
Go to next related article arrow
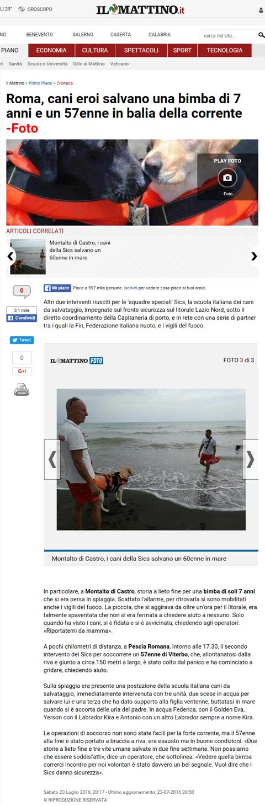[253, 256]
